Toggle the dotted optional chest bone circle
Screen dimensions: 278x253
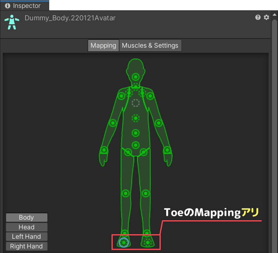click(x=136, y=118)
